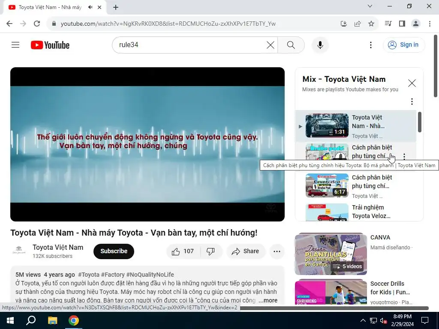The height and width of the screenshot is (329, 439).
Task: Open the #Factory hashtag
Action: click(x=113, y=275)
